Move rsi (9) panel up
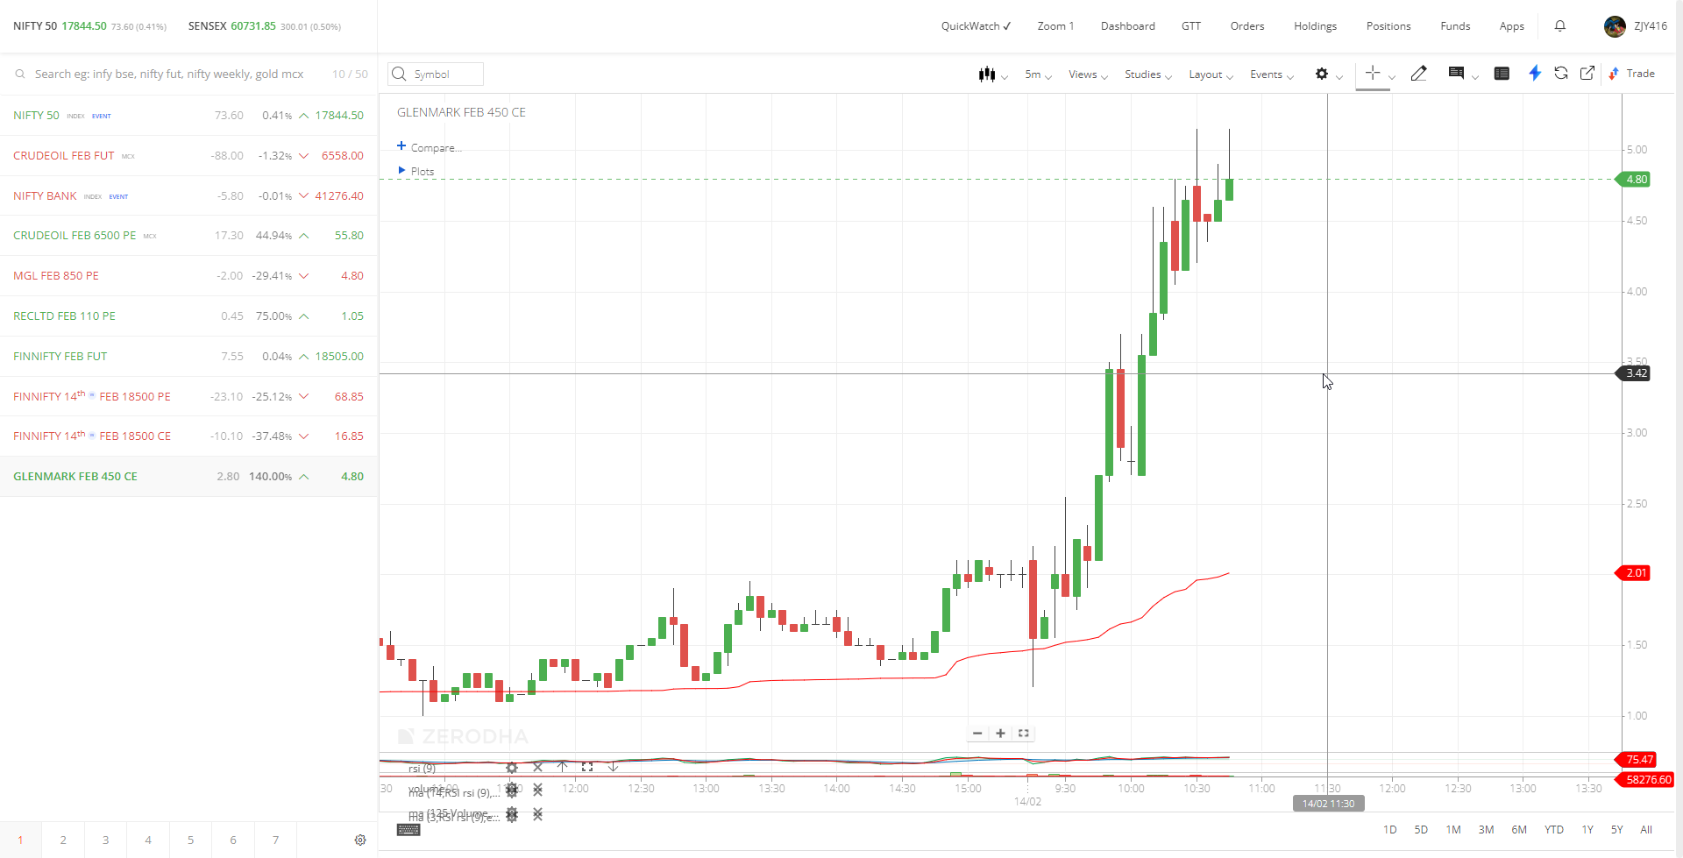Viewport: 1683px width, 858px height. 562,768
